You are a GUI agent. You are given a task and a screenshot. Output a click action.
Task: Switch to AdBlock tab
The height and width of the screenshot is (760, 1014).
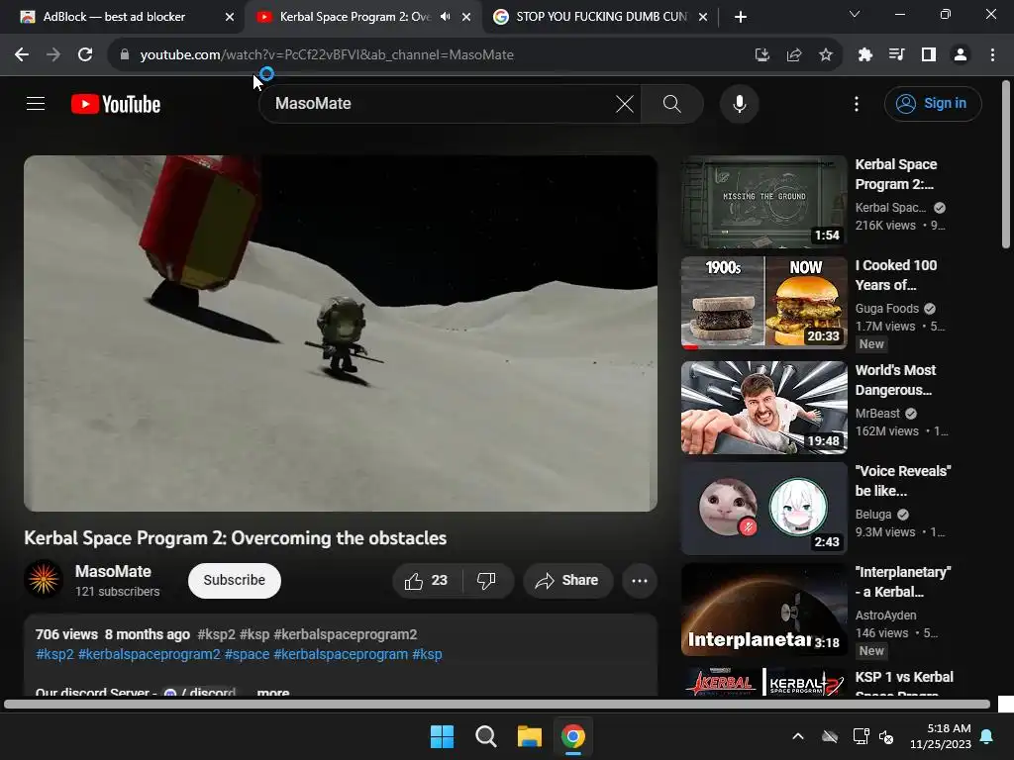[114, 17]
